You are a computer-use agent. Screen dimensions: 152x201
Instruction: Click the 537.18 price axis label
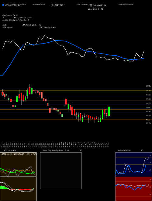coord(148,112)
